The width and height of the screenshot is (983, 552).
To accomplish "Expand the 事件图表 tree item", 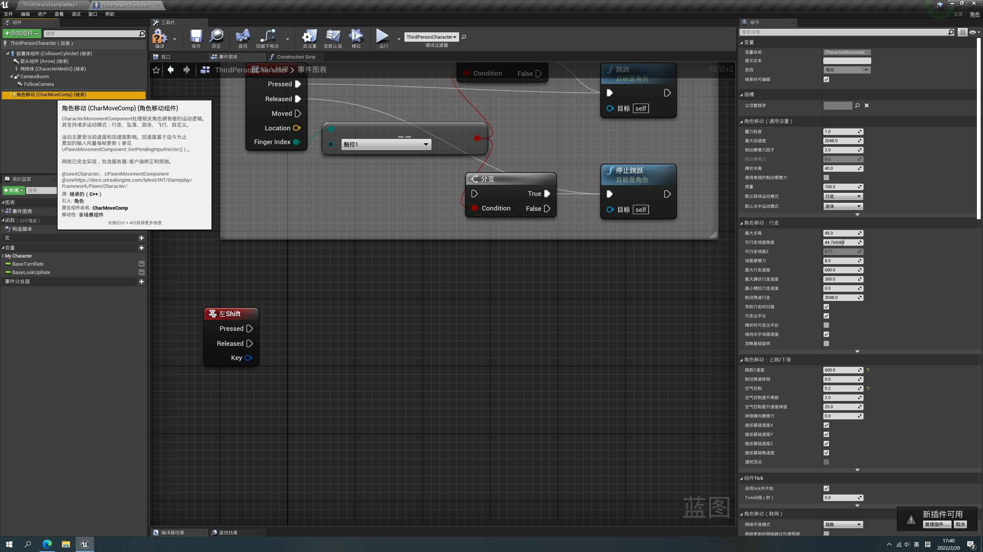I will (3, 211).
